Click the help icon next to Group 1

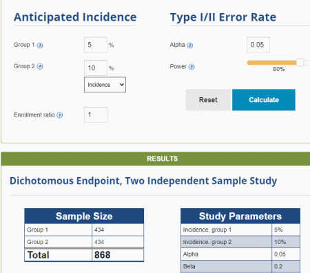(40, 45)
